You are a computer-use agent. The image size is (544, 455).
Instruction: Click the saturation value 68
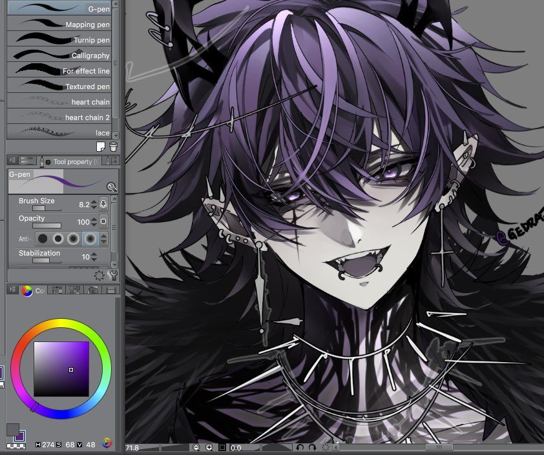pos(70,445)
